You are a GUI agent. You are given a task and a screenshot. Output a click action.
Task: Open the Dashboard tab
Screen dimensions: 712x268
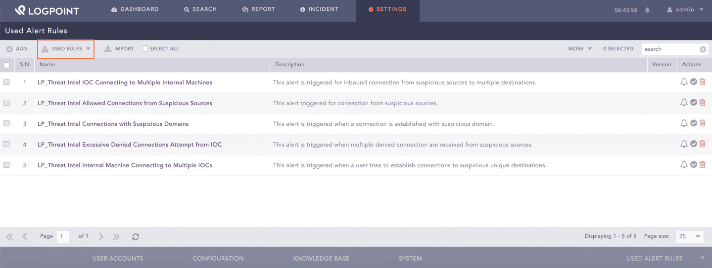(x=135, y=9)
